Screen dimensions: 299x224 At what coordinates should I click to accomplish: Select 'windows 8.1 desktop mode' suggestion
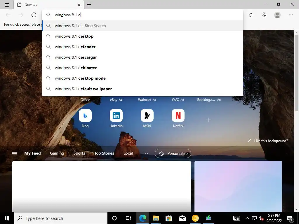pyautogui.click(x=142, y=78)
